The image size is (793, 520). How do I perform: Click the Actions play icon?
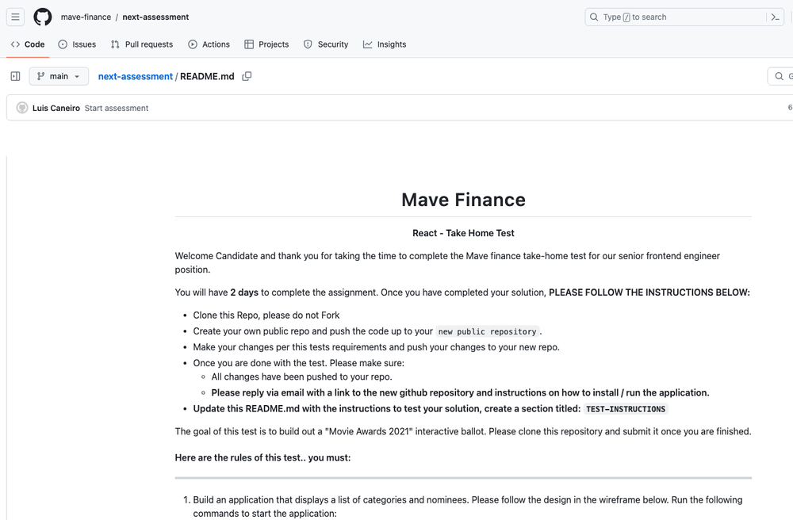[x=191, y=44]
